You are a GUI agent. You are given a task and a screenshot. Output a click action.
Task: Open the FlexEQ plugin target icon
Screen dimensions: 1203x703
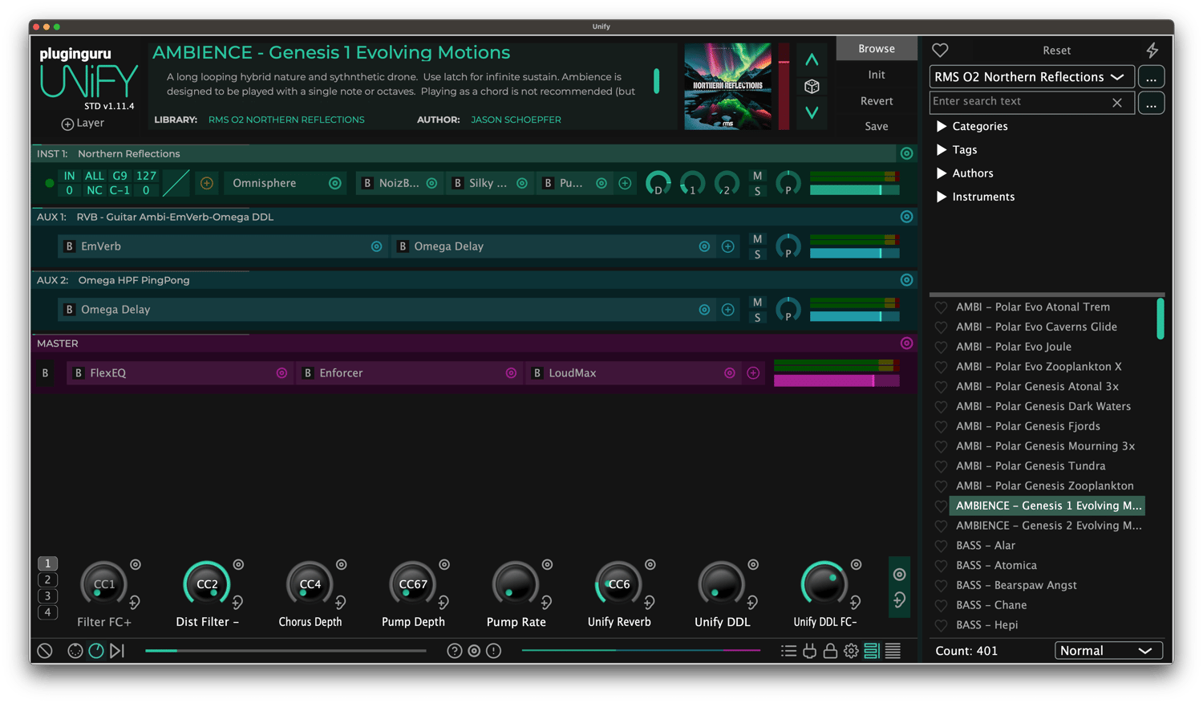282,373
